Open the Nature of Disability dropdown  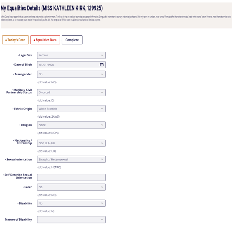tap(71, 219)
